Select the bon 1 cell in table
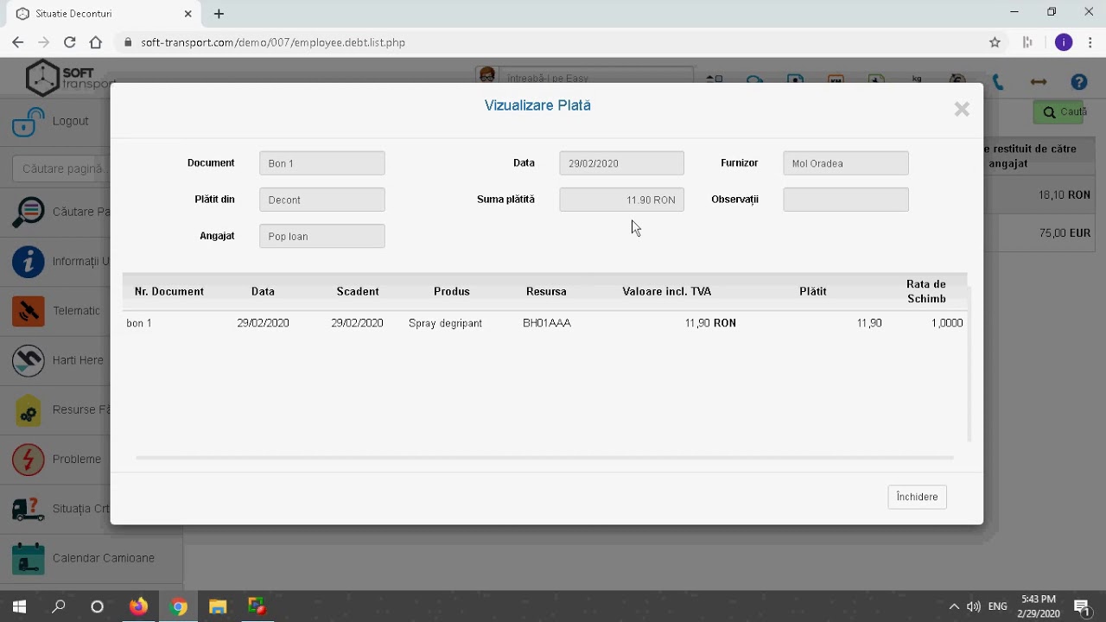1106x622 pixels. [139, 323]
